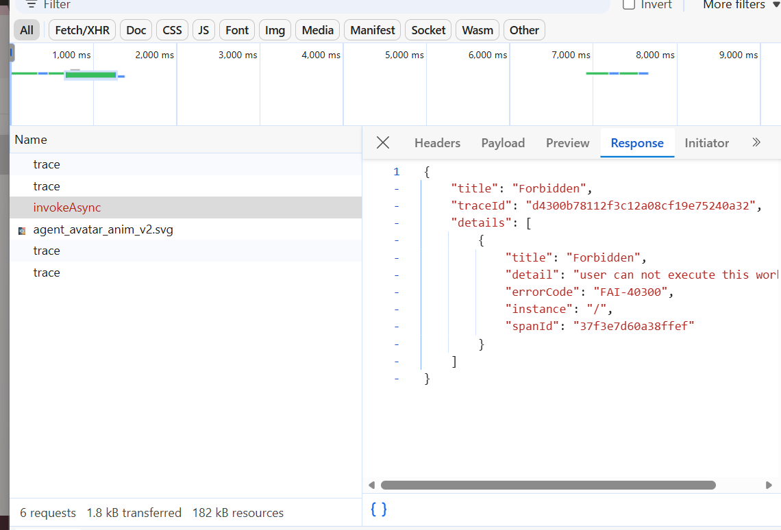The height and width of the screenshot is (530, 781).
Task: Select the Img filter chip
Action: point(275,30)
